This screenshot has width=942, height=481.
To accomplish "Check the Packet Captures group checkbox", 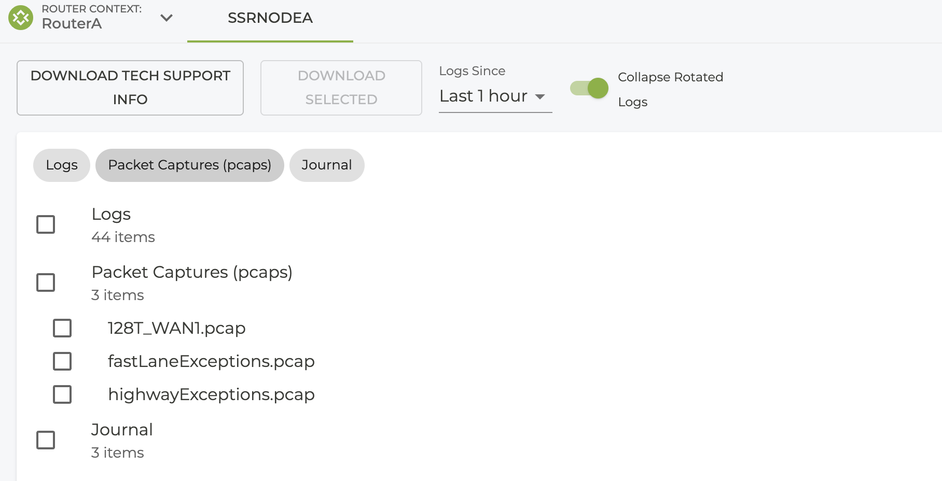I will tap(46, 282).
